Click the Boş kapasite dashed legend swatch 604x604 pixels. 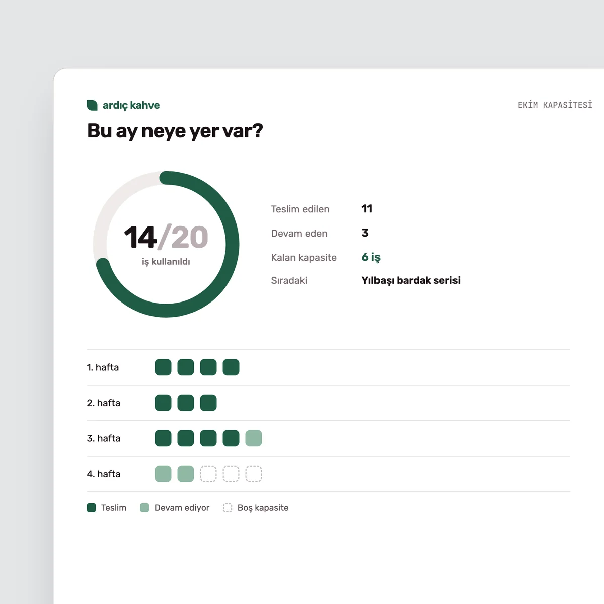point(228,508)
